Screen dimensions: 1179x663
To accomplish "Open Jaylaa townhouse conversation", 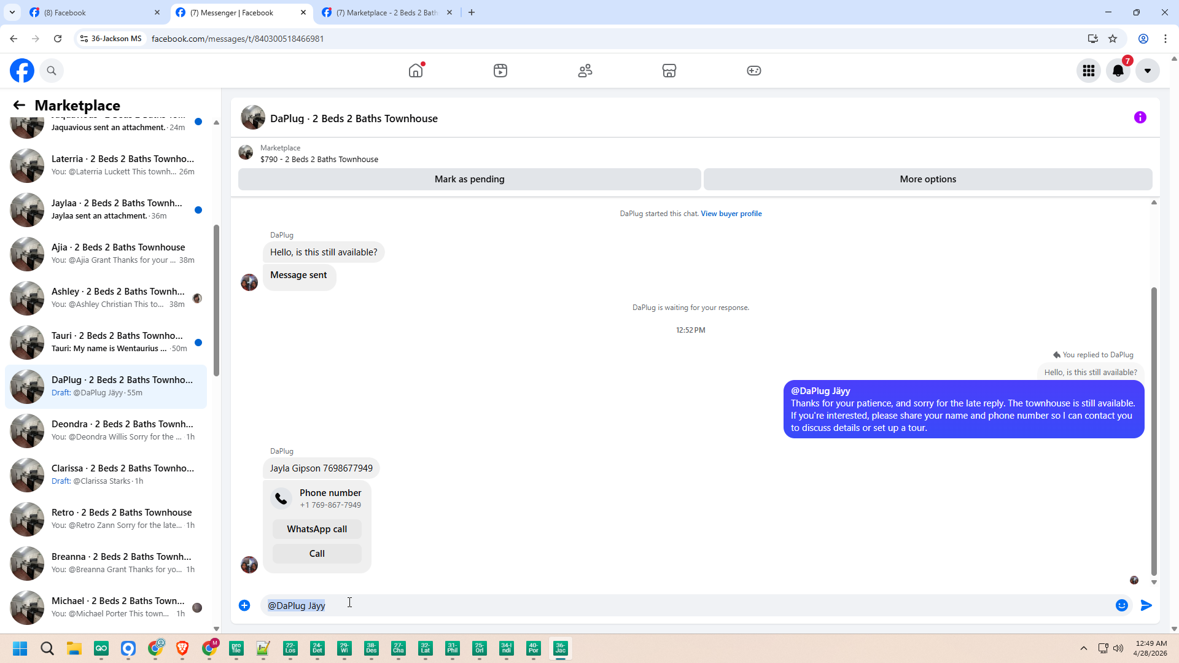I will click(x=106, y=209).
